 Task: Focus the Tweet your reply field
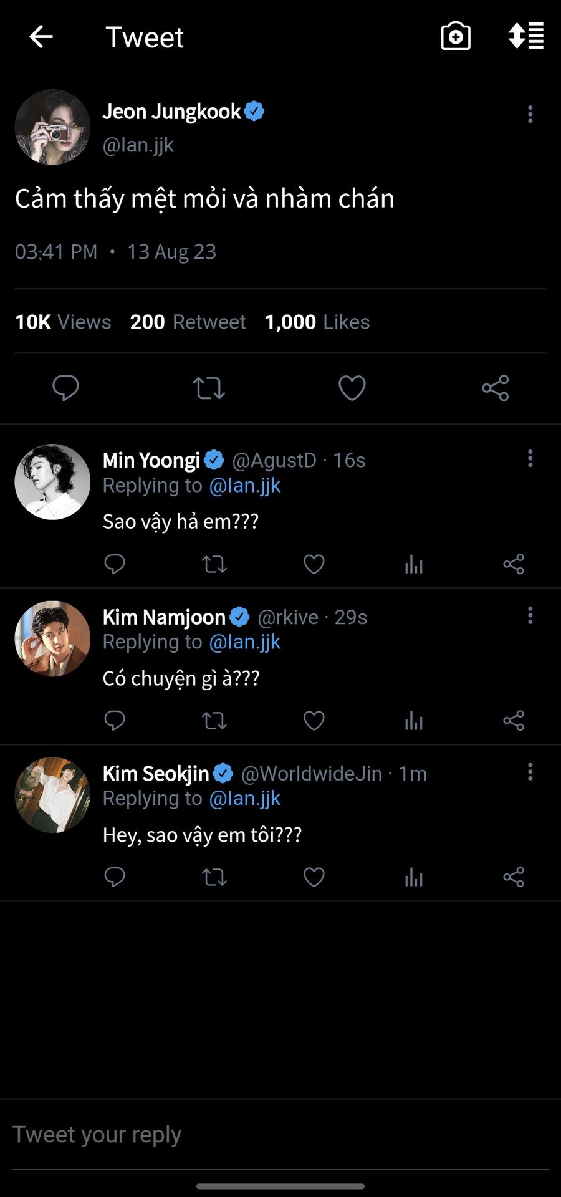tap(280, 1135)
